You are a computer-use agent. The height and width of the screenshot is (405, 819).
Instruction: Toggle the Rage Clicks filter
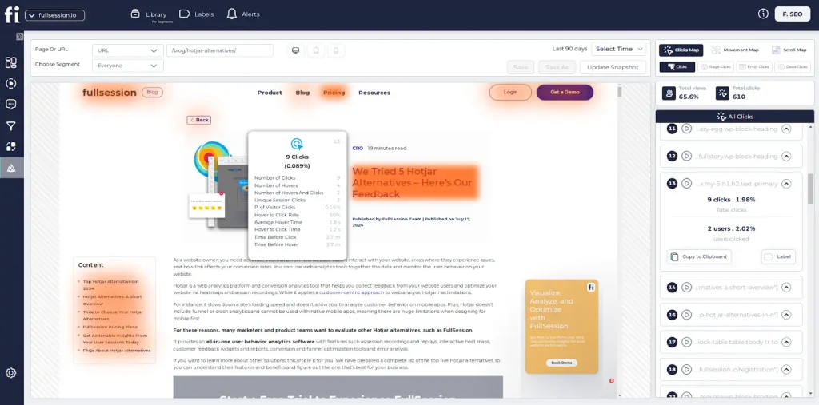point(716,67)
